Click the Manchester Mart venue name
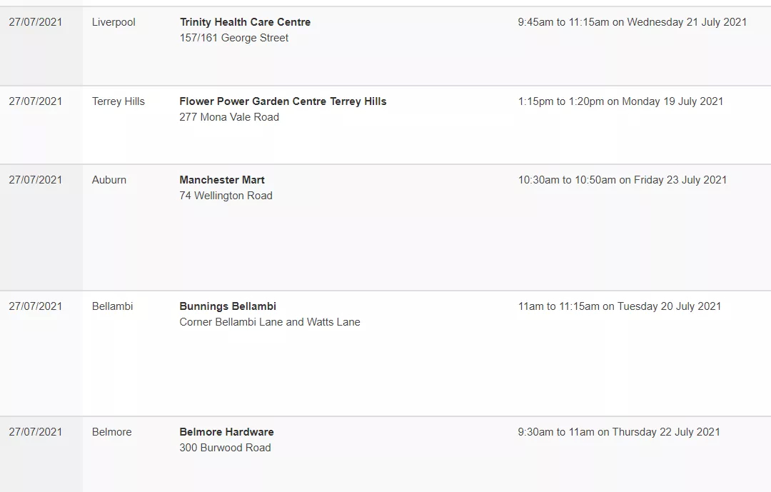771x492 pixels. coord(222,180)
